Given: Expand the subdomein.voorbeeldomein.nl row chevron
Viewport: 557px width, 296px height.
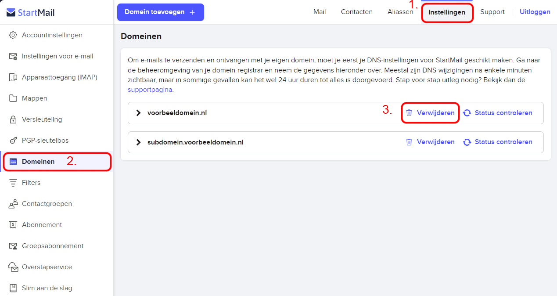Looking at the screenshot, I should (x=138, y=142).
